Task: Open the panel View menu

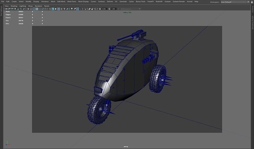Action: click(x=6, y=6)
